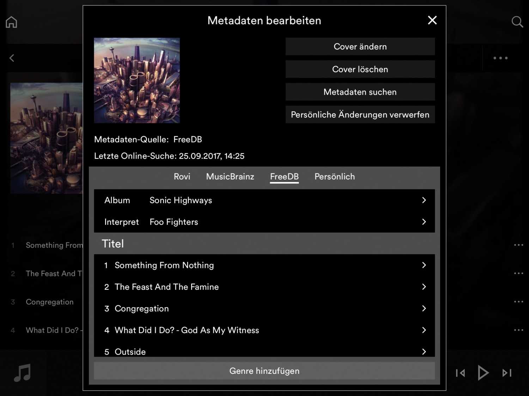Open the music note library icon
Image resolution: width=529 pixels, height=396 pixels.
coord(22,372)
